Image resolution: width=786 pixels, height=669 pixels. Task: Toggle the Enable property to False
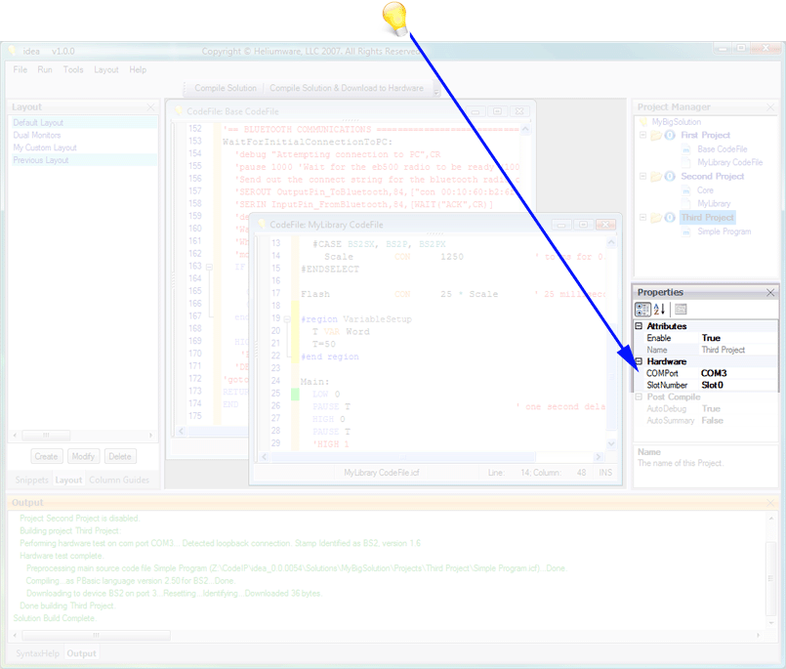pyautogui.click(x=721, y=338)
